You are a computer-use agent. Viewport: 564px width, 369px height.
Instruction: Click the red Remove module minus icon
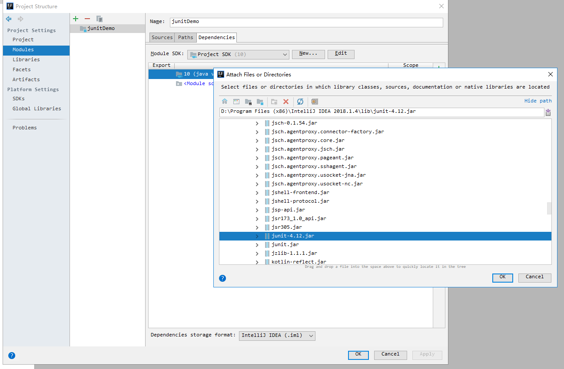coord(87,19)
